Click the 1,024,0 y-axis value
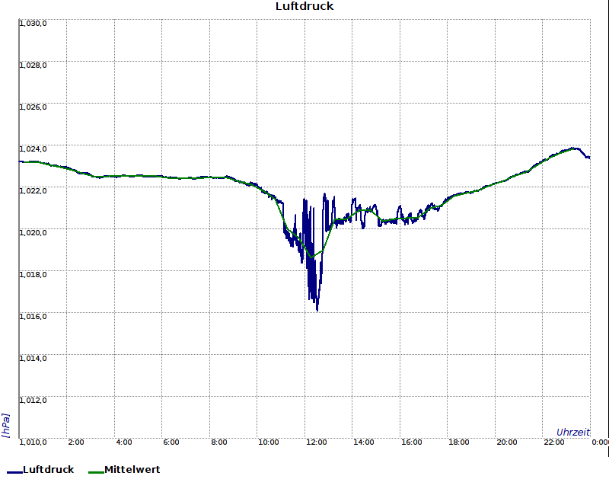609x495 pixels. pyautogui.click(x=33, y=149)
